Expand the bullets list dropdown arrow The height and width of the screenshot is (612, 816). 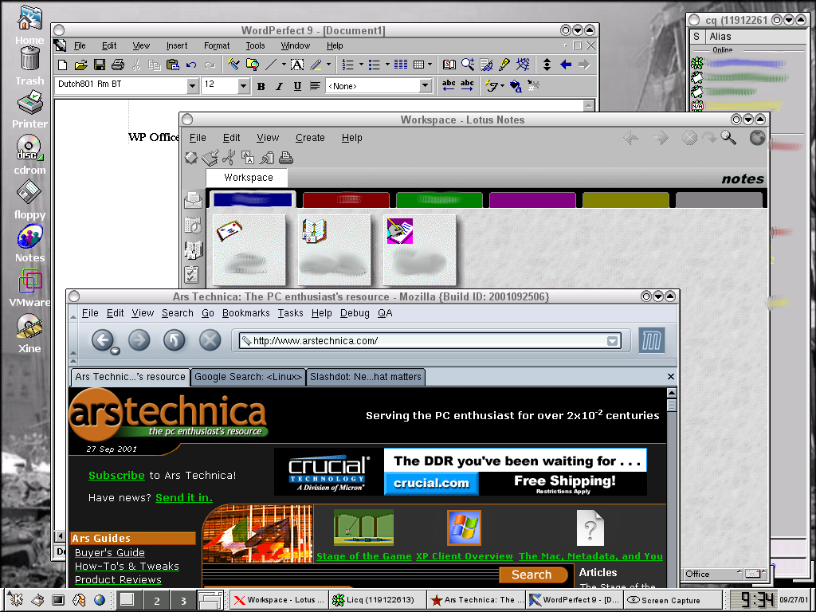tap(387, 65)
